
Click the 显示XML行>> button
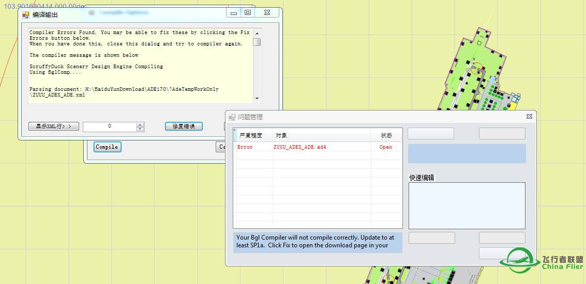coord(54,126)
